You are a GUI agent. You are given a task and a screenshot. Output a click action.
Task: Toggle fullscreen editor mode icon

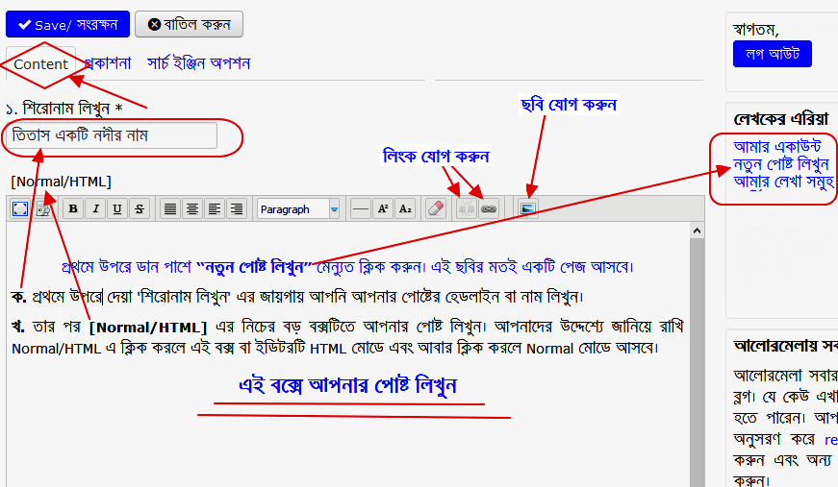[x=20, y=208]
